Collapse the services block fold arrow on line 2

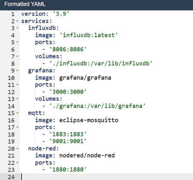[17, 21]
